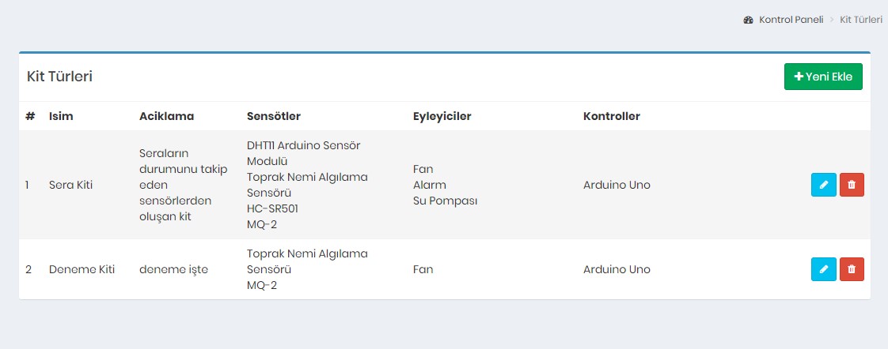
Task: Select the Kontroller column header
Action: coord(611,116)
